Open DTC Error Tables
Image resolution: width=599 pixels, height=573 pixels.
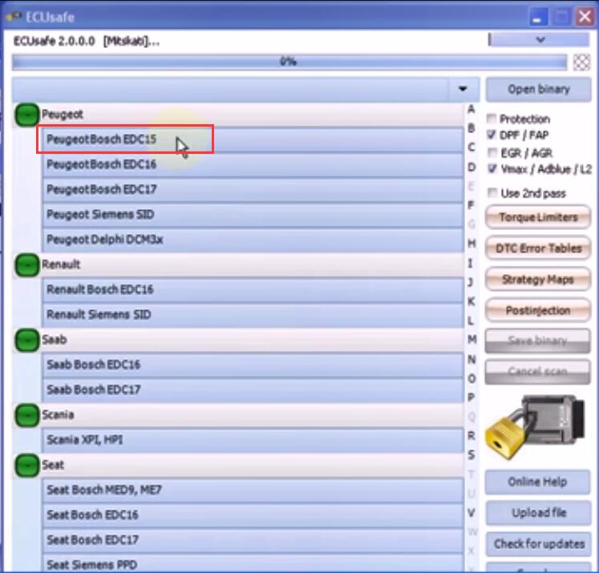tap(538, 248)
